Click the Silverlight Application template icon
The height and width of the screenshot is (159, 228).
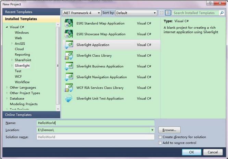click(68, 45)
